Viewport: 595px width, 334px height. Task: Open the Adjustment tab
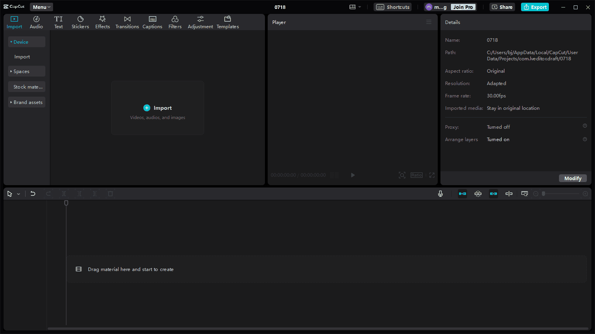(200, 22)
